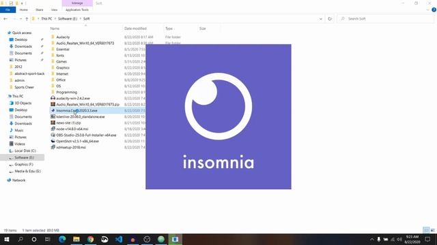The image size is (437, 245).
Task: Show hidden system tray icons
Action: (371, 239)
